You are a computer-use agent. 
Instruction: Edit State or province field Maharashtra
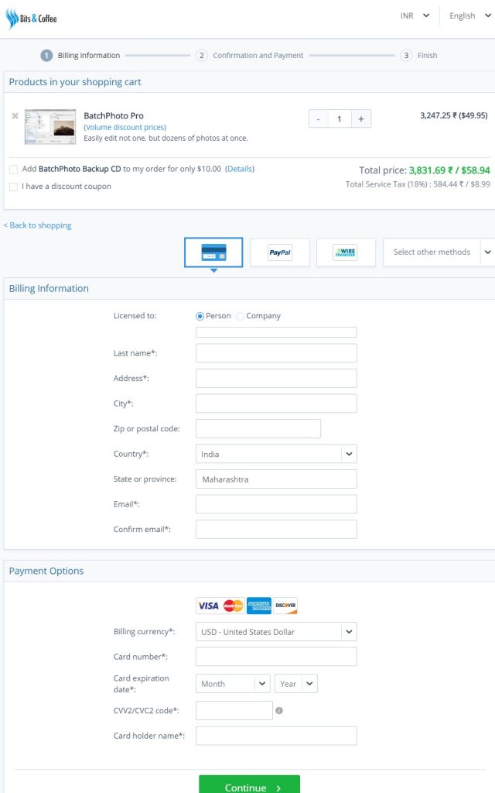click(x=276, y=479)
